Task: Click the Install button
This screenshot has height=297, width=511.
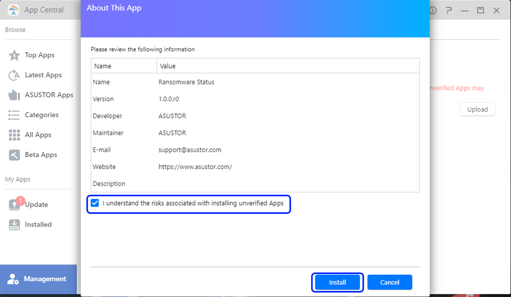Action: (338, 282)
